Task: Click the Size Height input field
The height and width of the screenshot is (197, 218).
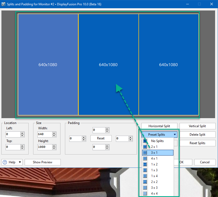Action: (45, 147)
